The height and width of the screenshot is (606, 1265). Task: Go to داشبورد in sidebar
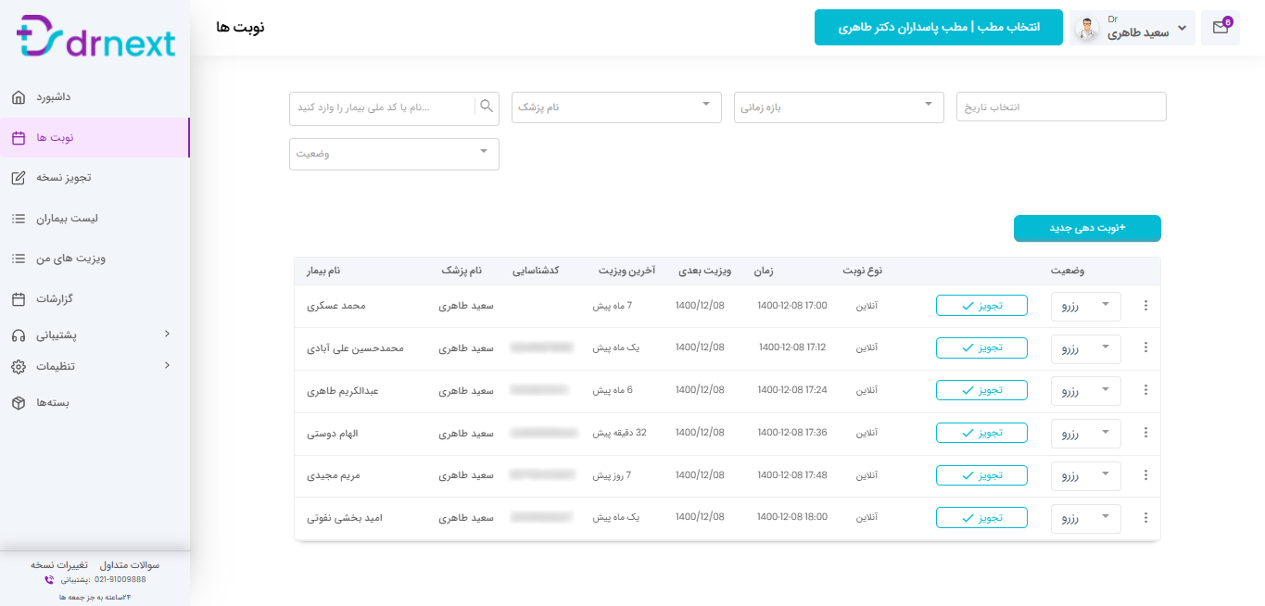95,97
